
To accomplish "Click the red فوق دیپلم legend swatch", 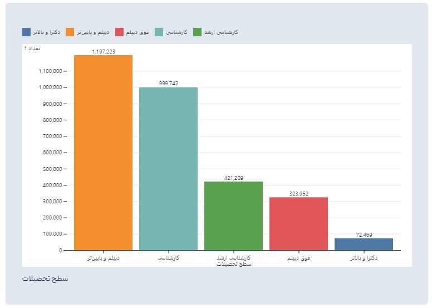I will click(119, 32).
